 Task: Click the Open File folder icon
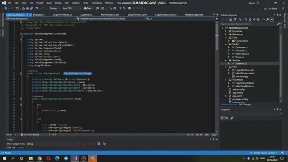pos(23,8)
